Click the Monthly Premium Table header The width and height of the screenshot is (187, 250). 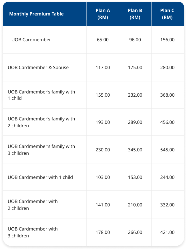click(36, 14)
